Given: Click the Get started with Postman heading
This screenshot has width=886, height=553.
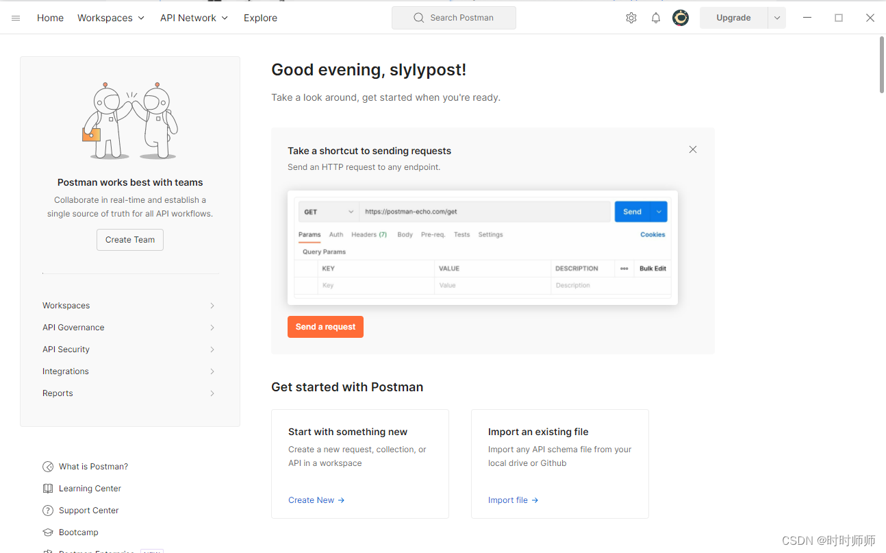Looking at the screenshot, I should pyautogui.click(x=347, y=387).
